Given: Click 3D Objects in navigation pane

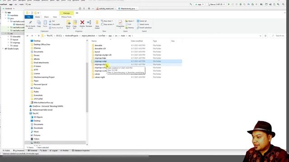Looking at the screenshot, I should click(38, 117).
